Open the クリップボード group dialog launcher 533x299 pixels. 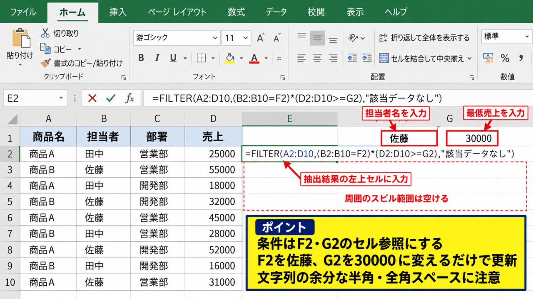124,77
